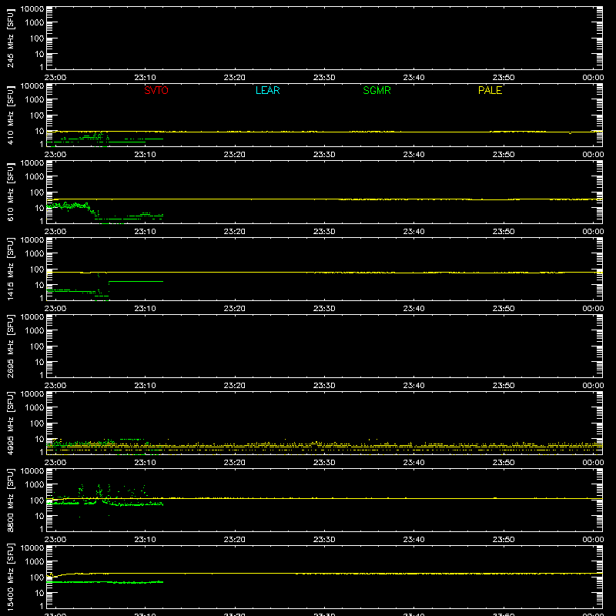The width and height of the screenshot is (616, 616).
Task: Click the yellow PALE trace in the 15400 MHz panel
Action: pos(324,574)
